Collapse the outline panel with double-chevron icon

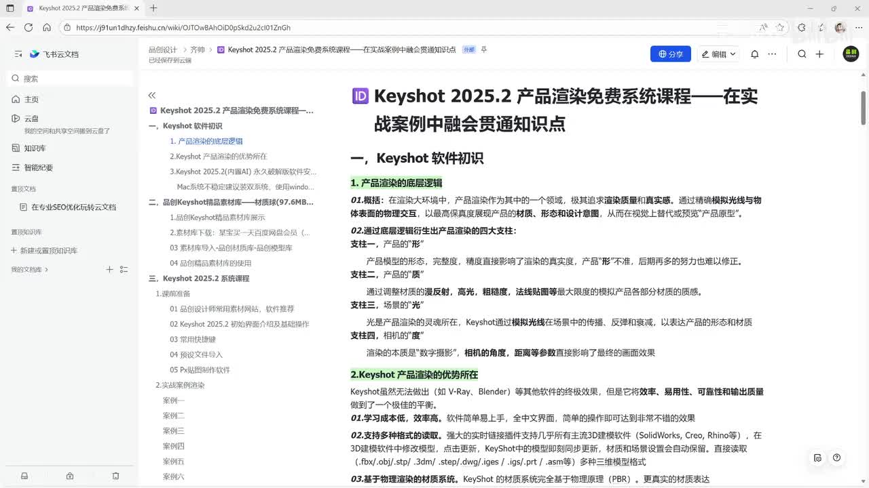pyautogui.click(x=152, y=95)
